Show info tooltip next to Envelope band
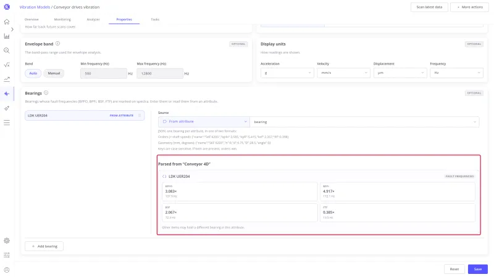 (x=57, y=44)
